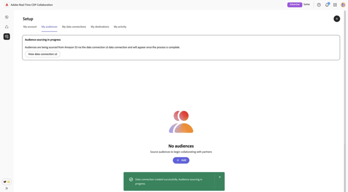
Task: Click the No audiences heading
Action: pos(181,146)
